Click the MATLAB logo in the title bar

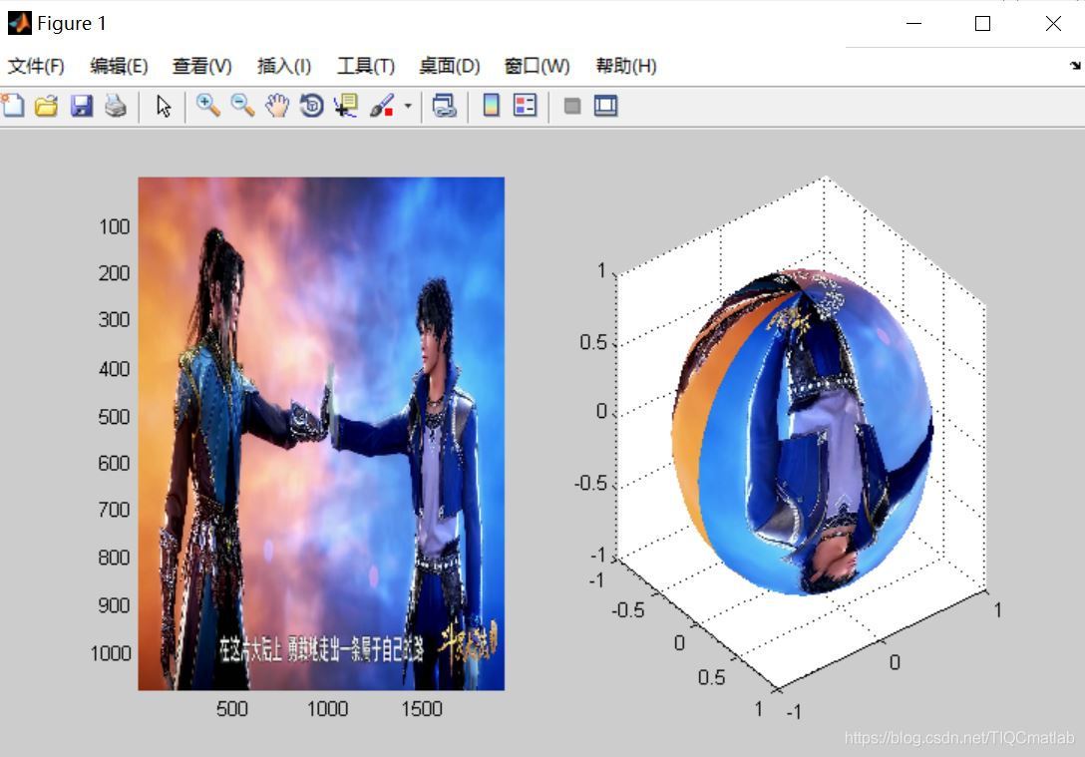click(x=19, y=23)
